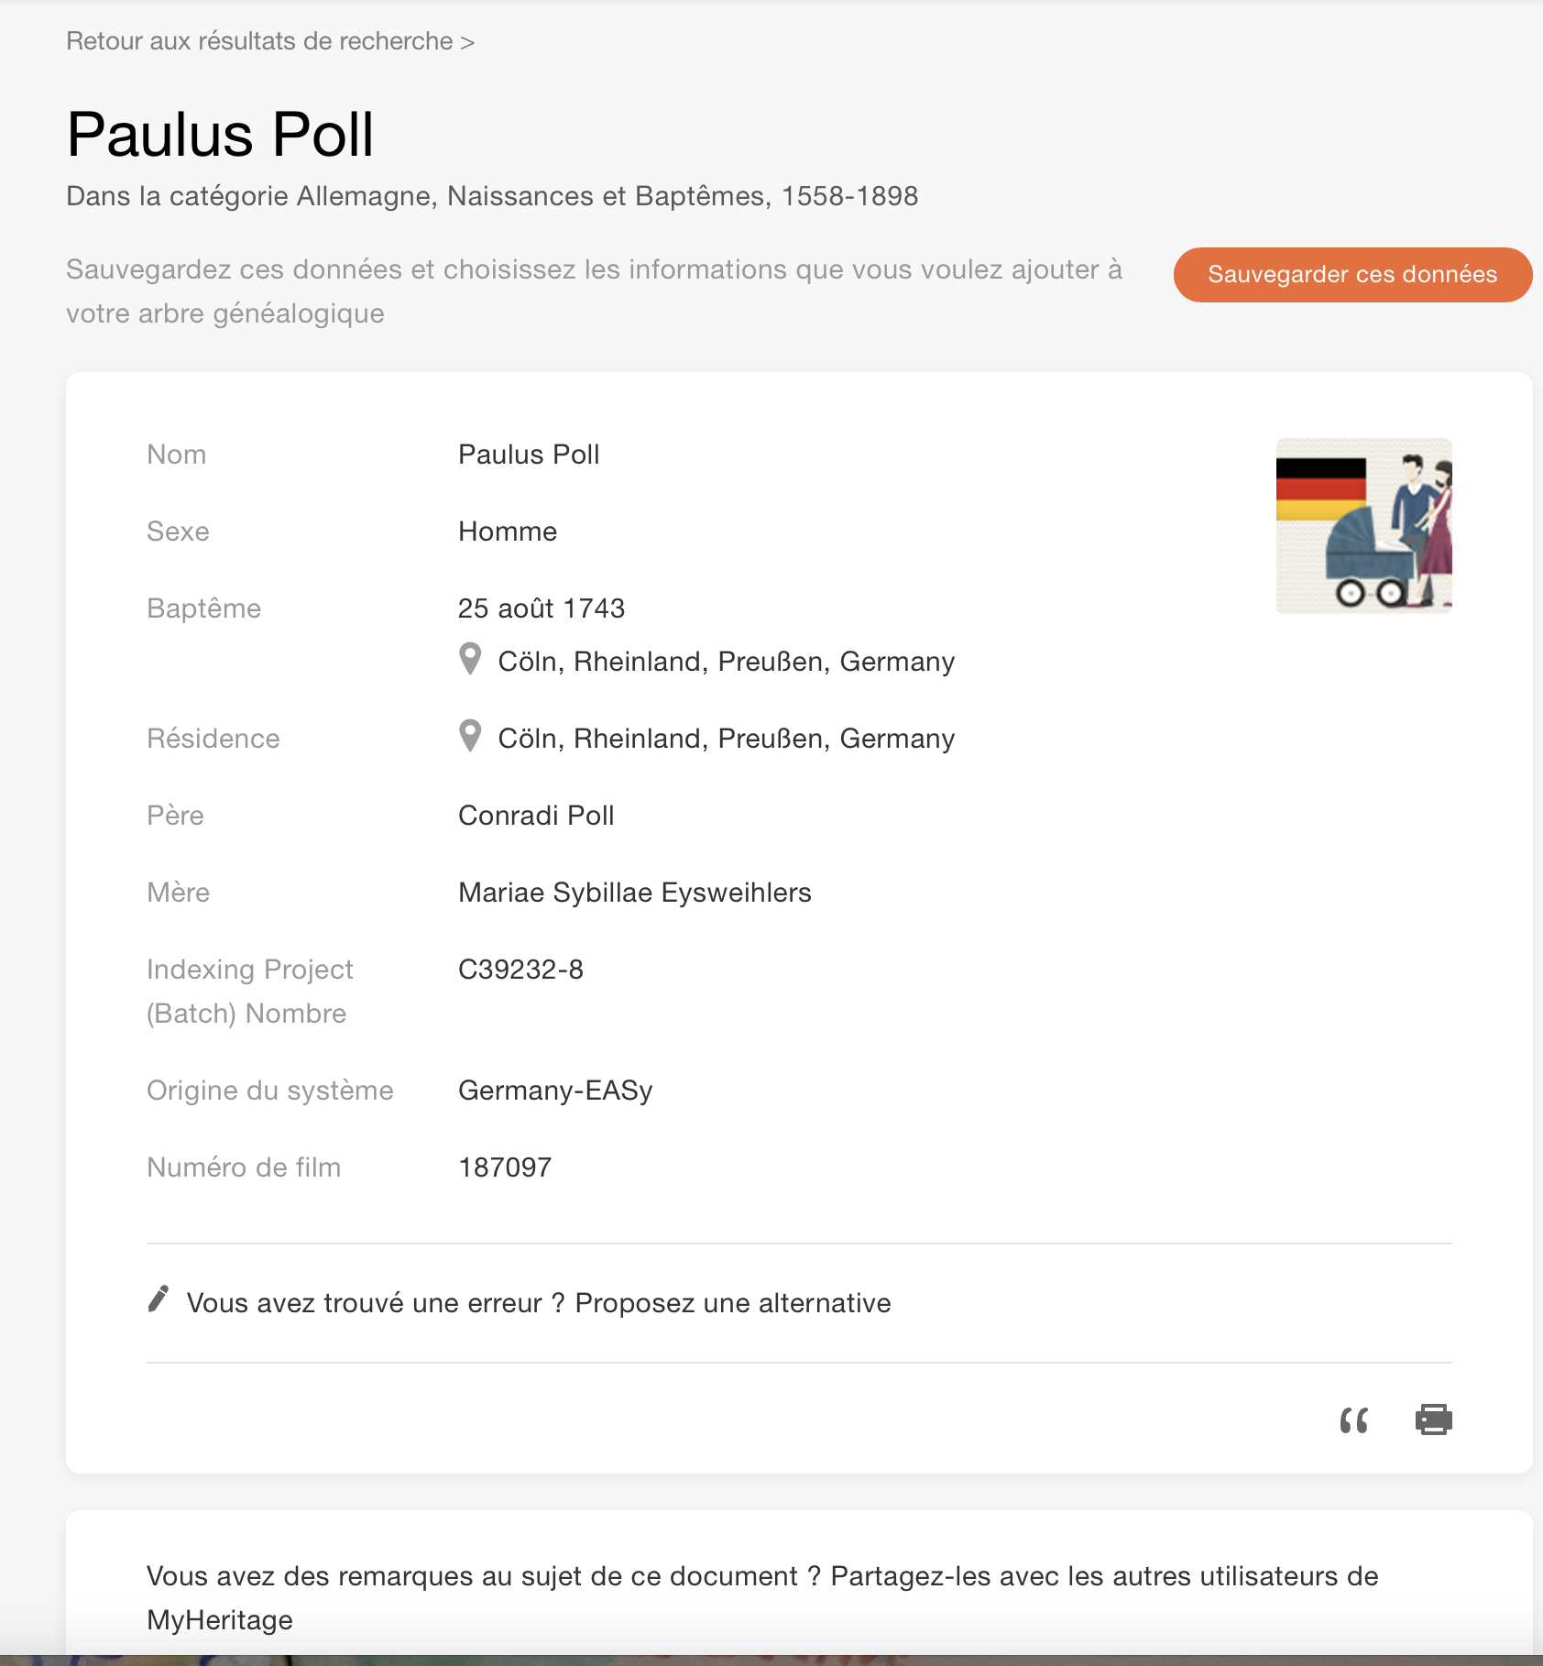The width and height of the screenshot is (1543, 1666).
Task: Click the baptism place Cöln, Rheinland
Action: click(726, 662)
